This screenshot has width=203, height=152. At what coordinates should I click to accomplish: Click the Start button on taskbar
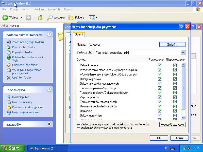12,148
